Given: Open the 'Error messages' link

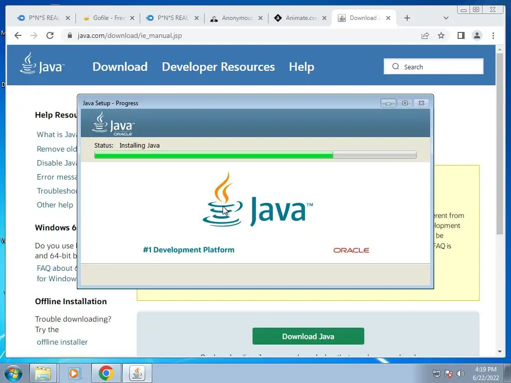Looking at the screenshot, I should (57, 177).
